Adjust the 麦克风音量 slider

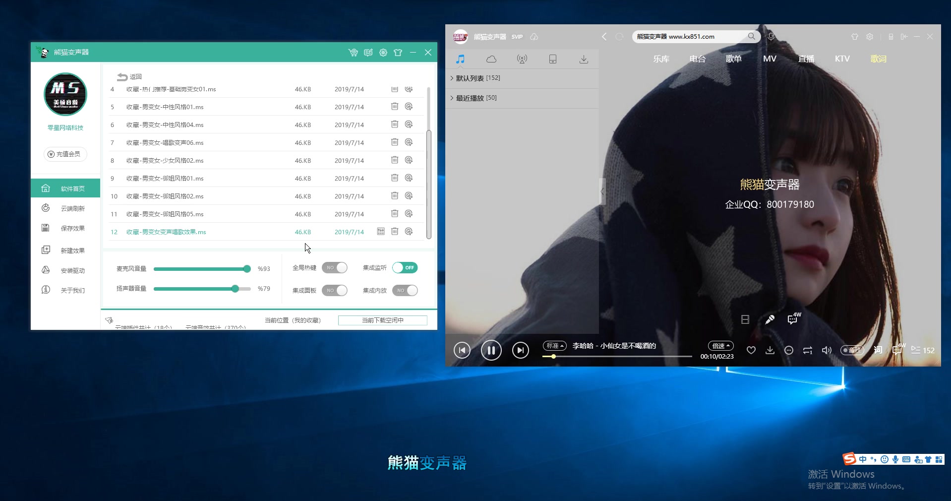pyautogui.click(x=202, y=269)
